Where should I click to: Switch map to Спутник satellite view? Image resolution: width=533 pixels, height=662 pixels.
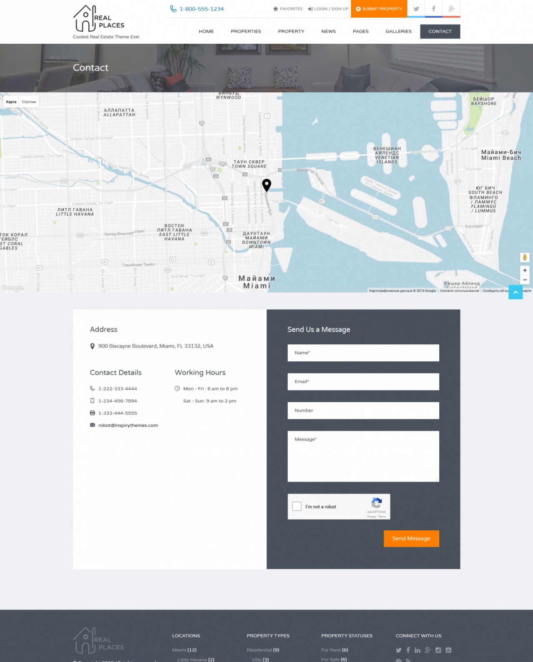[29, 102]
